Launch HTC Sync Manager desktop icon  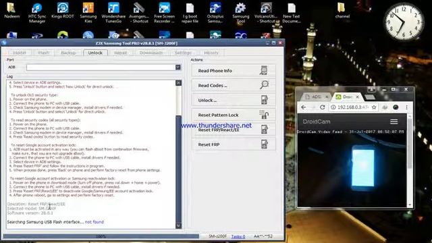(37, 13)
